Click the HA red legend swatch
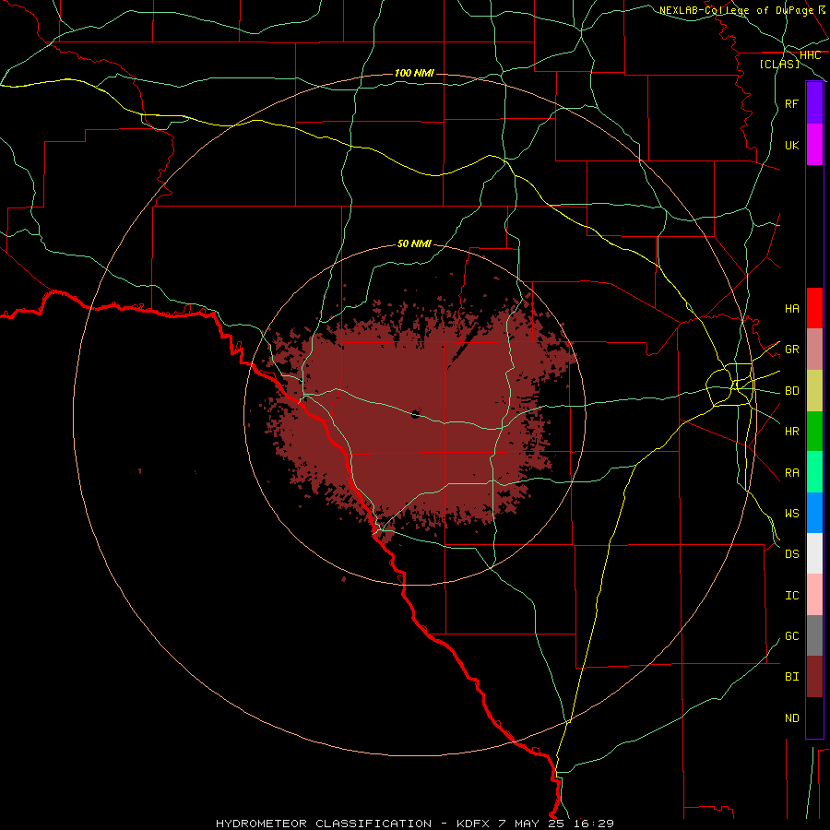The image size is (830, 830). pos(814,308)
